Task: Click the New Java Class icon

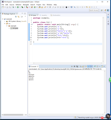Action: [x=35, y=7]
